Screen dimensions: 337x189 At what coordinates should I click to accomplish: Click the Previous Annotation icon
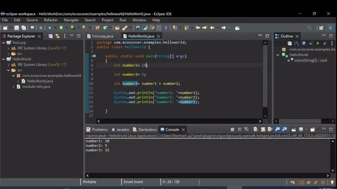(x=186, y=28)
